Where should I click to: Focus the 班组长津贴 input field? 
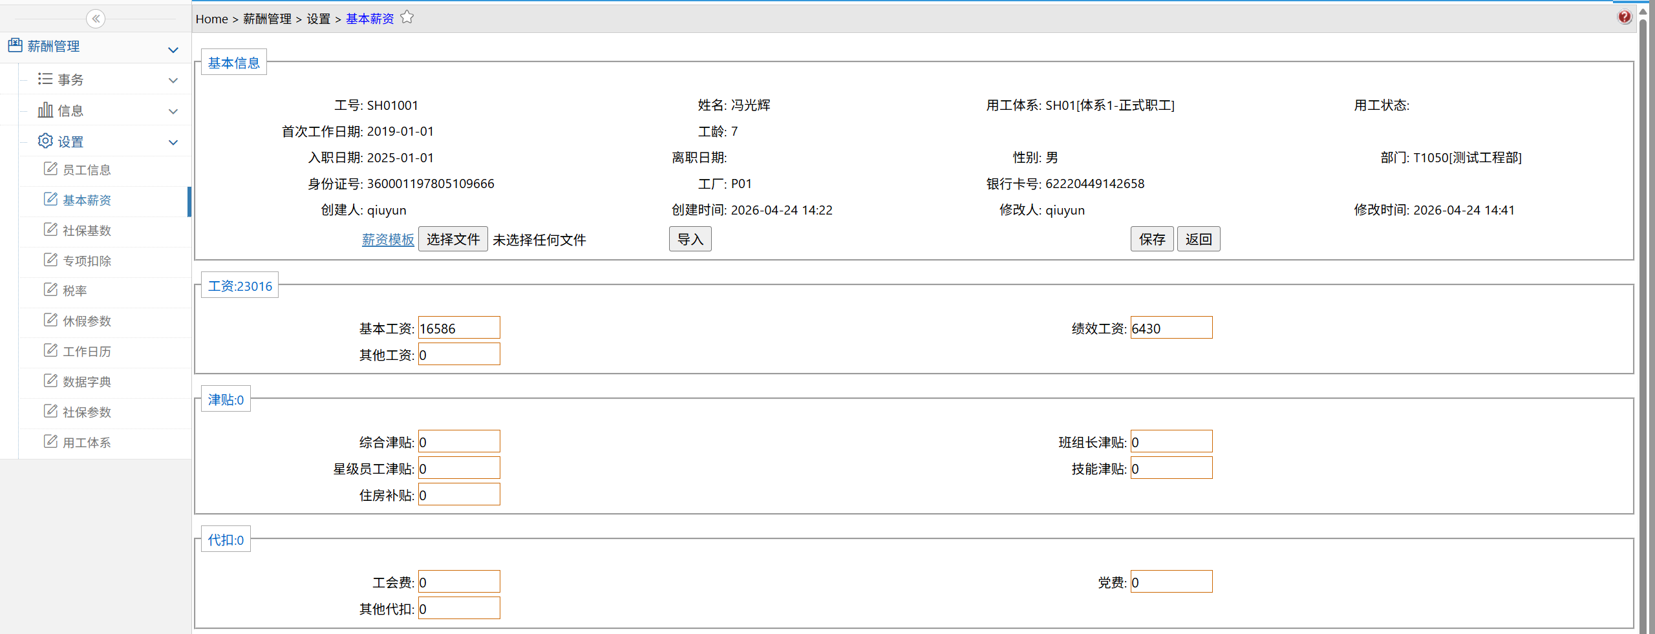[1171, 441]
